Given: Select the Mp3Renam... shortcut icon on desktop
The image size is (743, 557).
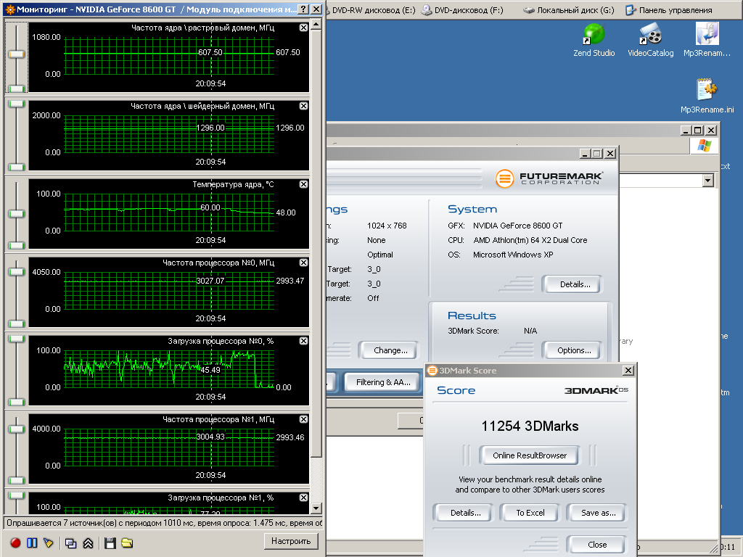Looking at the screenshot, I should tap(707, 41).
